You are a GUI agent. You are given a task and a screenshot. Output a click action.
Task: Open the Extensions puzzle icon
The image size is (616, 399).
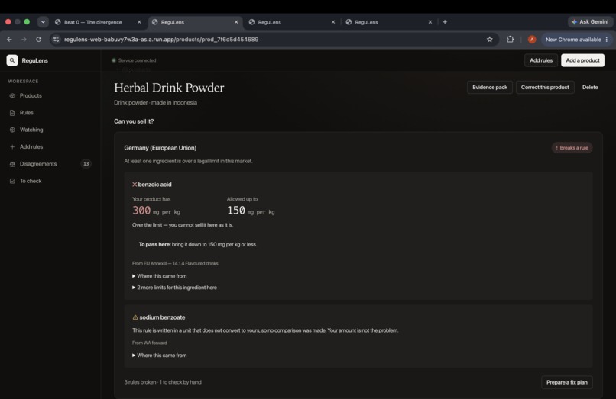pos(510,39)
